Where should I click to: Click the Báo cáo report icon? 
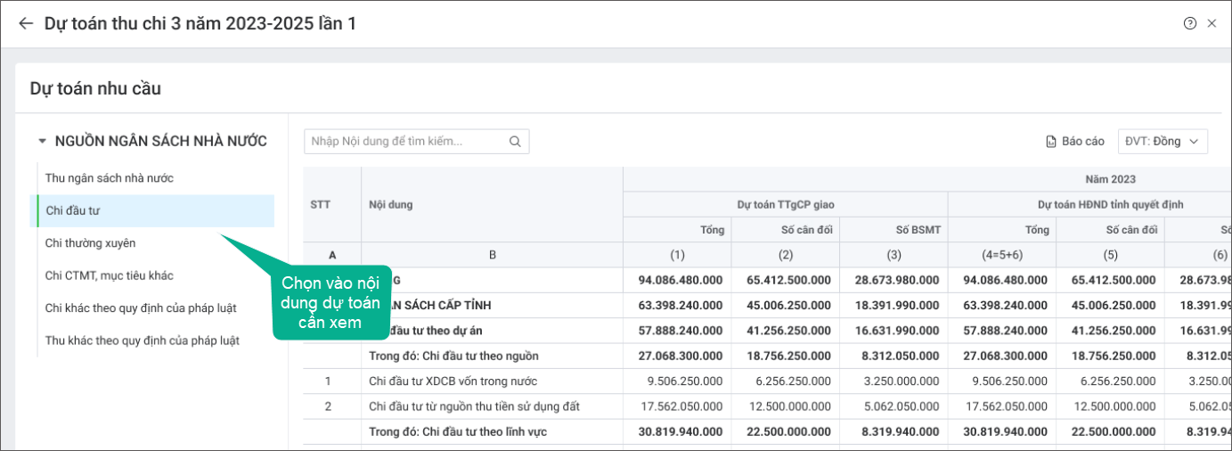coord(1051,142)
